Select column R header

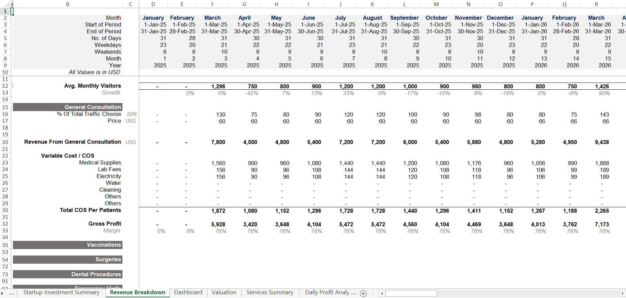click(596, 4)
